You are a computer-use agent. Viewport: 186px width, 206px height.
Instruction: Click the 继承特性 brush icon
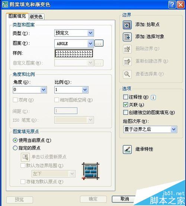tap(127, 149)
